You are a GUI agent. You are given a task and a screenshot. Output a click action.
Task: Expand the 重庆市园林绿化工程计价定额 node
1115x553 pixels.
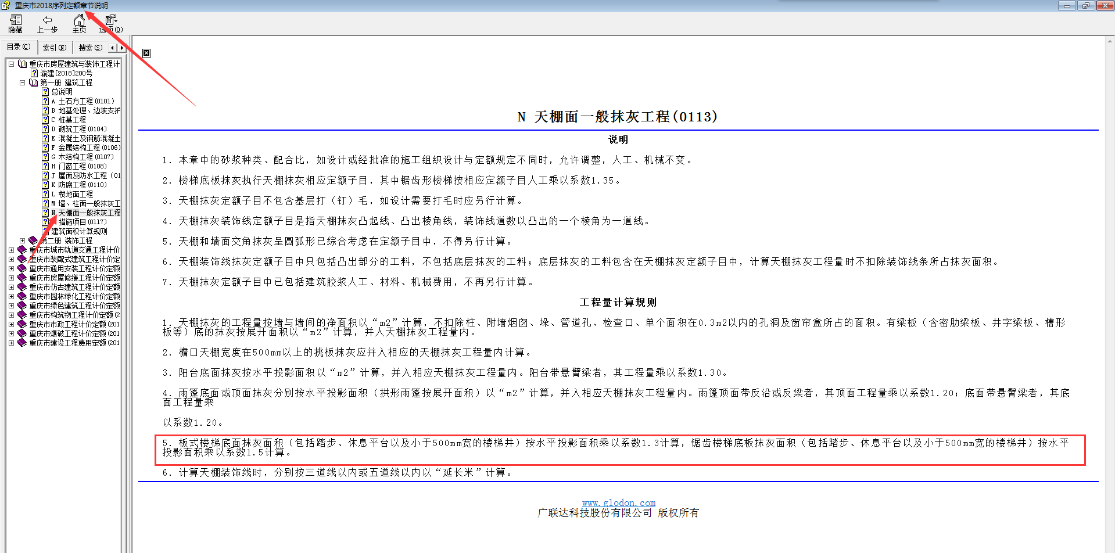[11, 296]
